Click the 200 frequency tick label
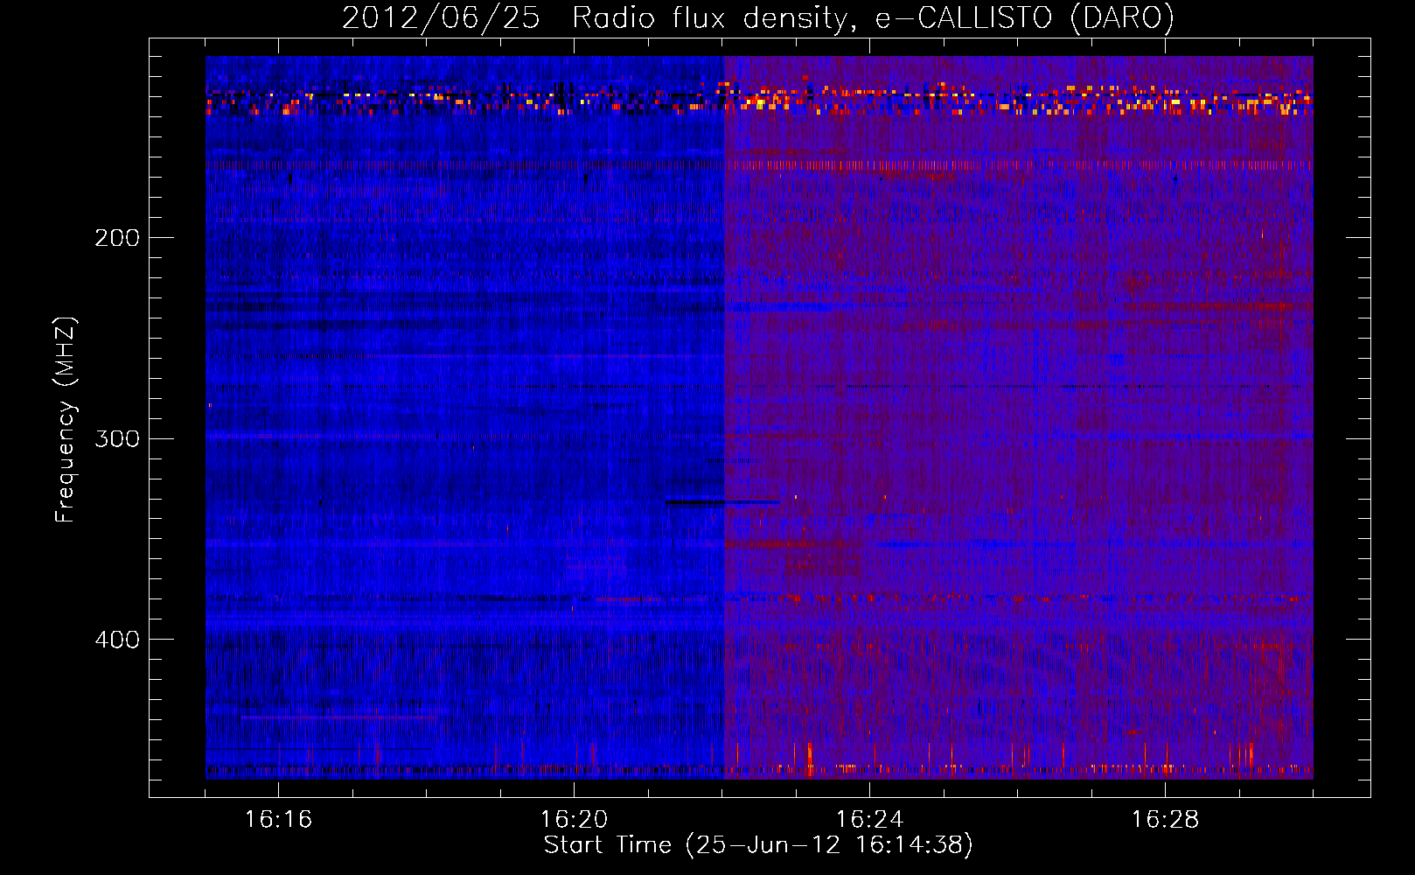 [x=117, y=238]
